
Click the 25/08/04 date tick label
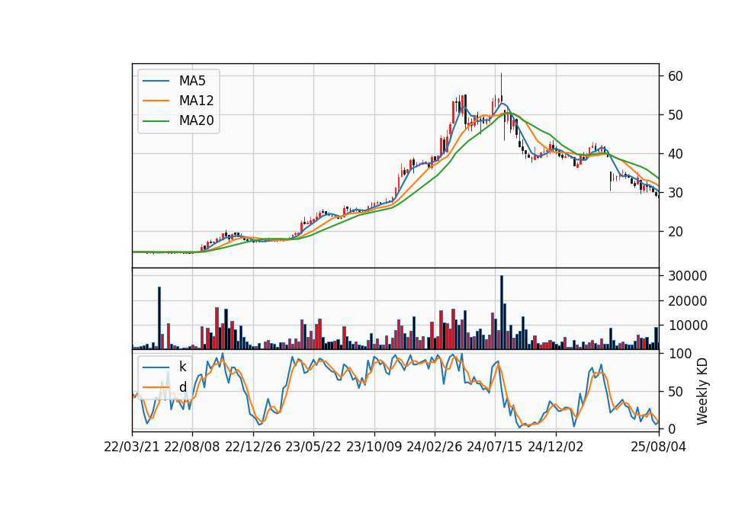[658, 447]
